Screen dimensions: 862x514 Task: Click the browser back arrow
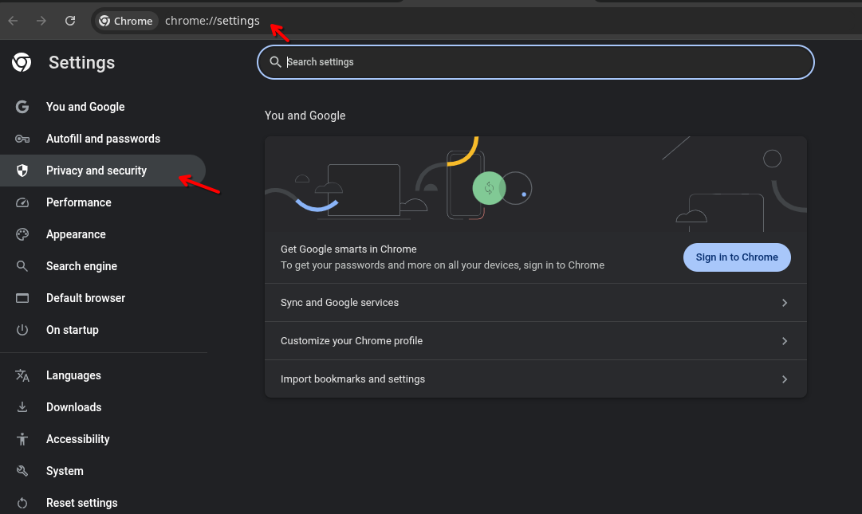pyautogui.click(x=14, y=21)
